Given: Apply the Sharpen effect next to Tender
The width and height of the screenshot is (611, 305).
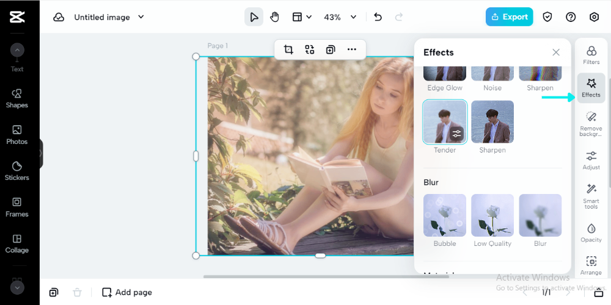Looking at the screenshot, I should click(492, 122).
